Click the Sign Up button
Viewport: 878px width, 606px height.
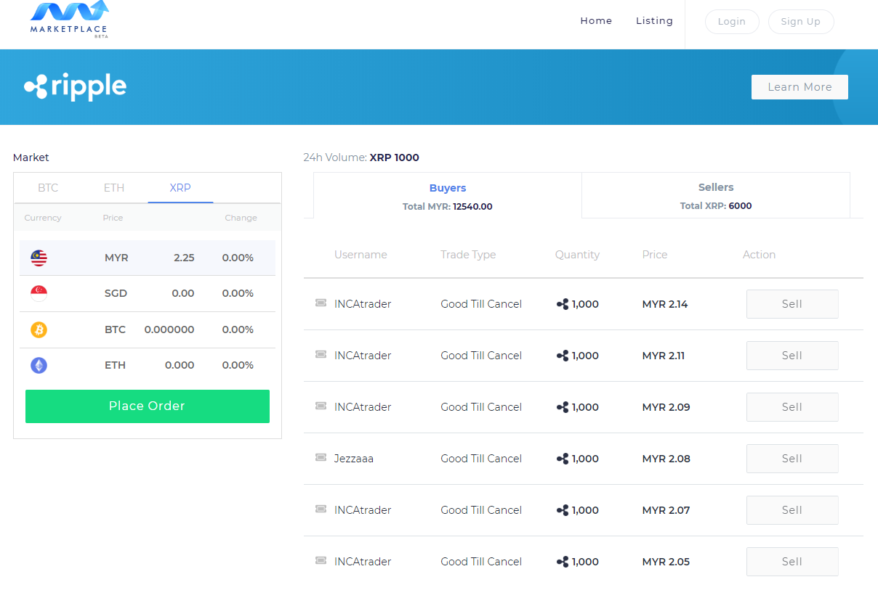pyautogui.click(x=801, y=22)
